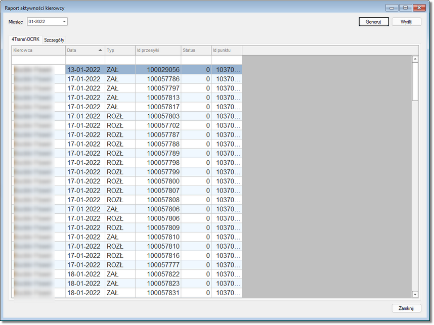
Task: Select shipment ID 100057800
Action: point(158,181)
